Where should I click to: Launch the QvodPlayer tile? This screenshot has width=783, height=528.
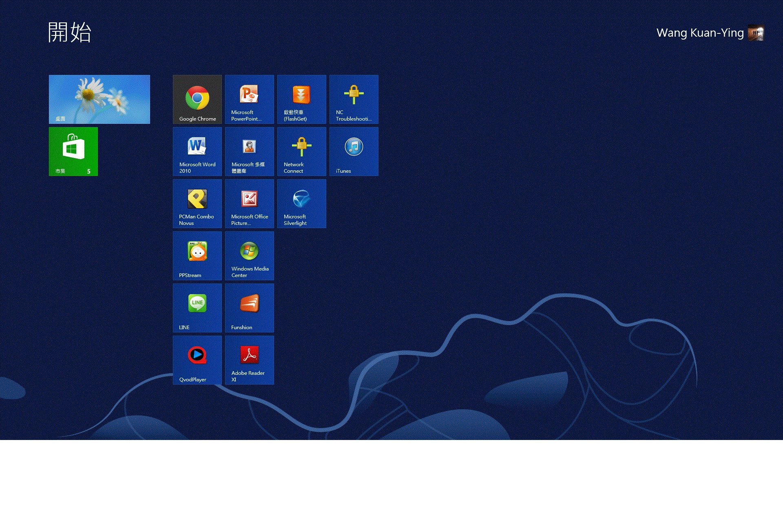[x=197, y=360]
